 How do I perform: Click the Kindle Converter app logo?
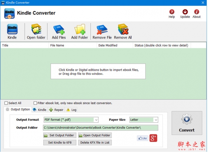9,14
